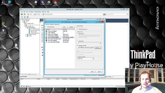
Task: Click the Finish button
Action: [92, 72]
